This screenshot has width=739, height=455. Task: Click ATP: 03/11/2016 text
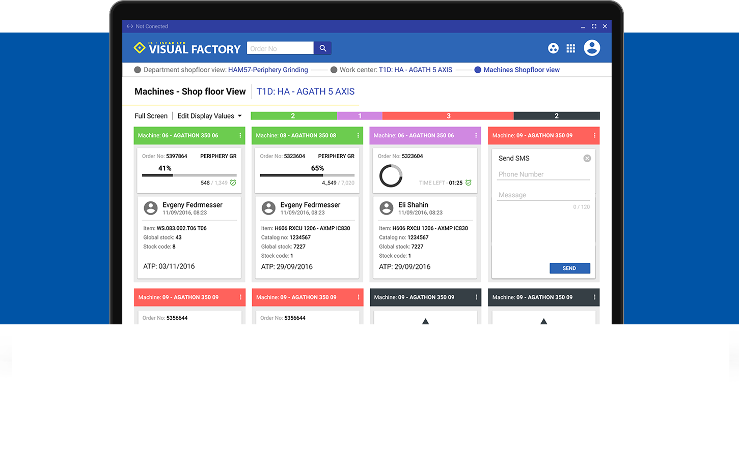pos(169,266)
